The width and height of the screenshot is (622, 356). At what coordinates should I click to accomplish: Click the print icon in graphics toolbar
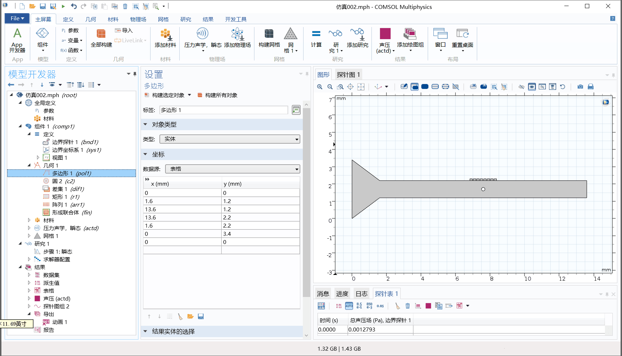click(591, 87)
